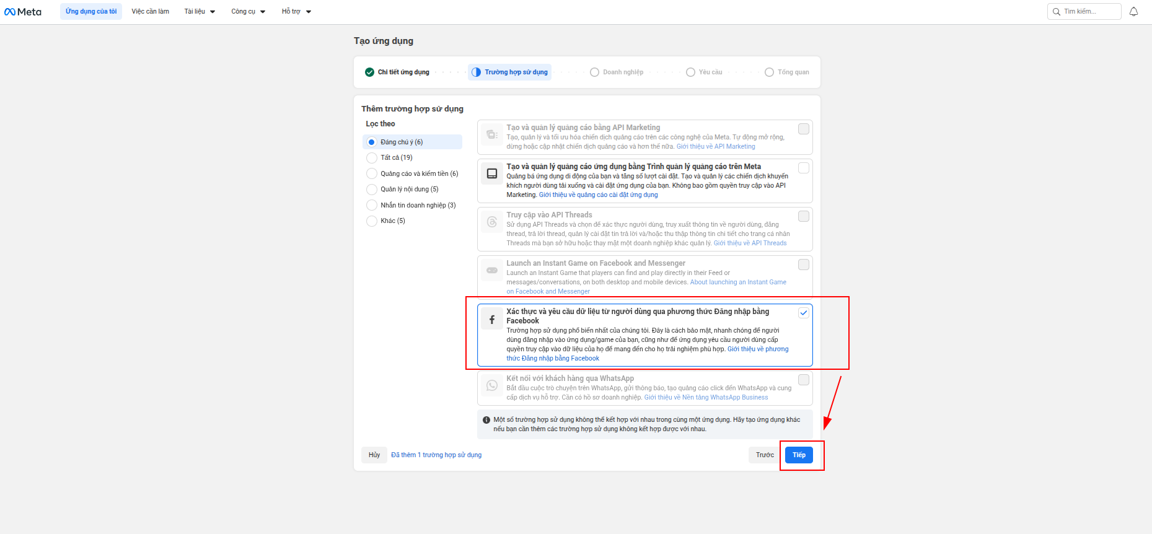Image resolution: width=1152 pixels, height=534 pixels.
Task: Open the 'Ứng dụng của tôi' tab
Action: 91,12
